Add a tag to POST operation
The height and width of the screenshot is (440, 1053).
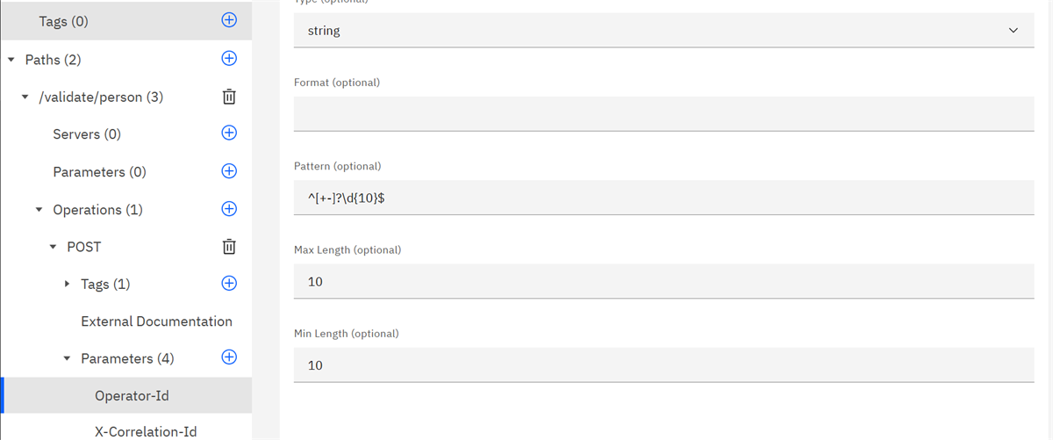point(229,284)
